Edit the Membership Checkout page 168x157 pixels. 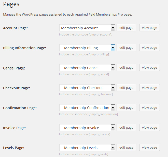126,88
